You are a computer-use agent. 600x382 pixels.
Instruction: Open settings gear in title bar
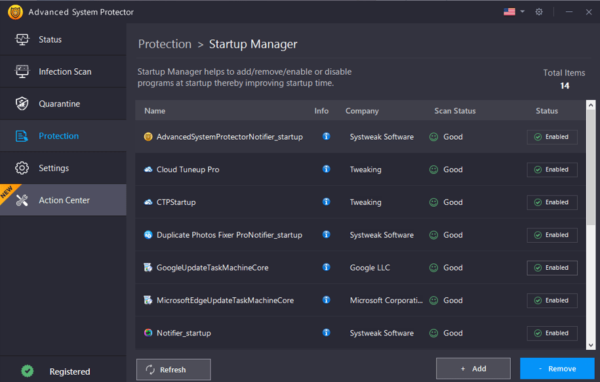(x=539, y=12)
